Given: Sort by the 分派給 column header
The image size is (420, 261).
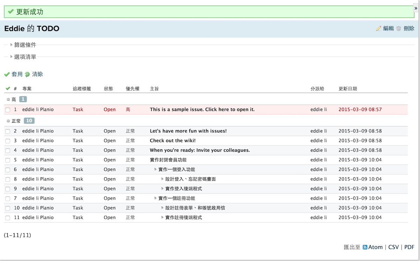Looking at the screenshot, I should 317,89.
